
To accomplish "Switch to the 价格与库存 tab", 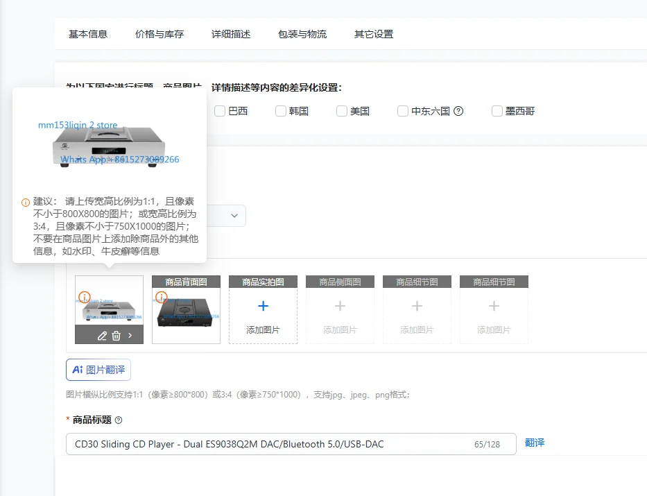I will point(159,34).
